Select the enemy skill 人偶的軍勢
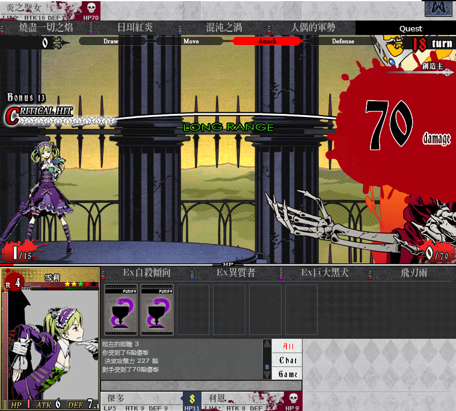Image resolution: width=456 pixels, height=411 pixels. tap(313, 28)
